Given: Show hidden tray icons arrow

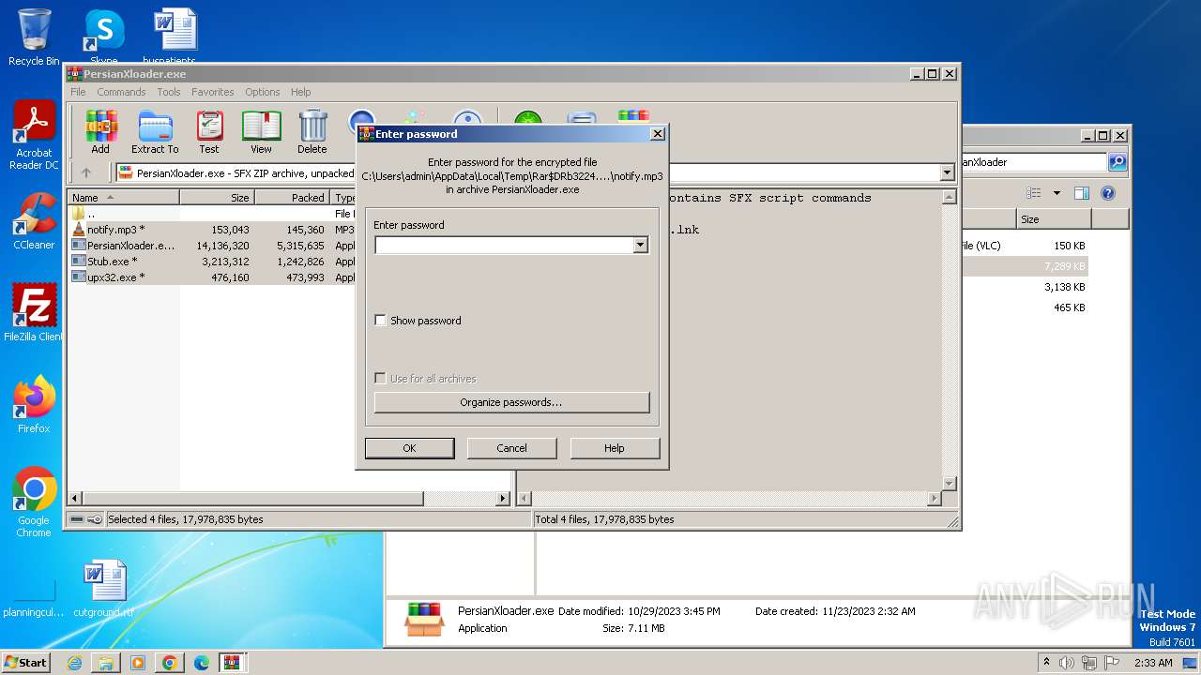Looking at the screenshot, I should click(1046, 663).
